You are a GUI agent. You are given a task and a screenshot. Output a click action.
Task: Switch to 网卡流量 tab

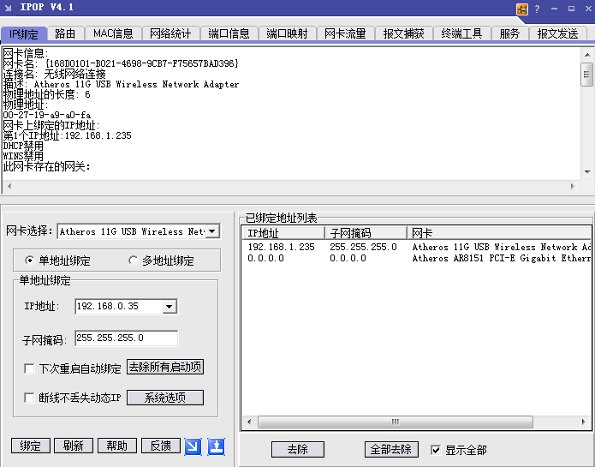click(x=345, y=33)
